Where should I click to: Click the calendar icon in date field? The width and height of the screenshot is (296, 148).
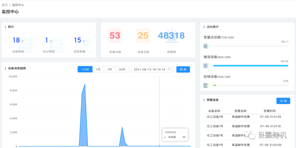[x=169, y=69]
